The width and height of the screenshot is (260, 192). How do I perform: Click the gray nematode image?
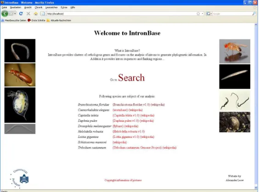tap(20, 129)
